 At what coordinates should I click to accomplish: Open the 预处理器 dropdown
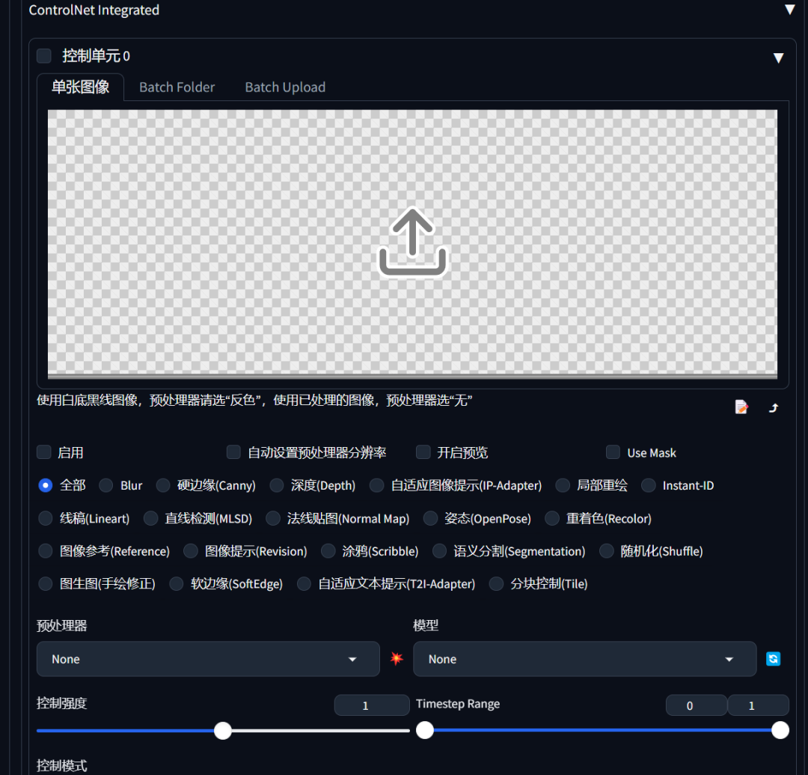pos(207,659)
